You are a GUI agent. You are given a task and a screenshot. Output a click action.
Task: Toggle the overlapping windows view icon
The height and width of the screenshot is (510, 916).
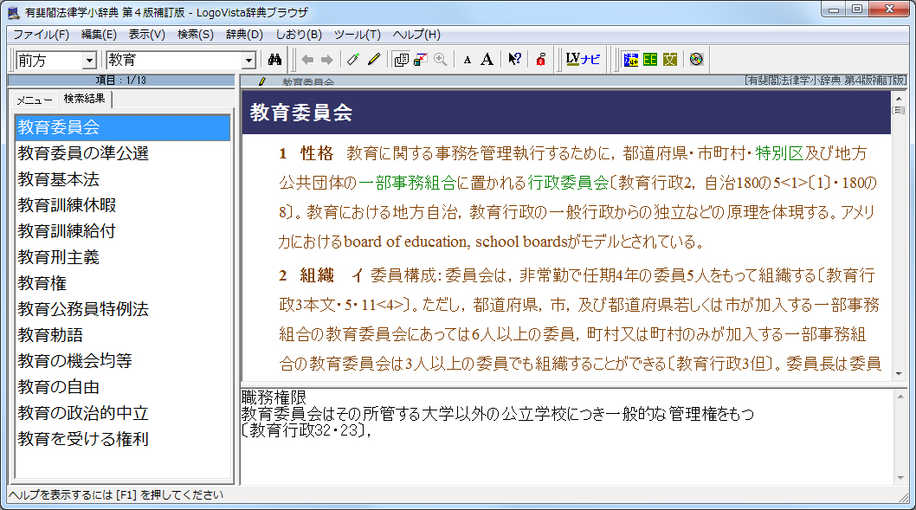pos(401,60)
